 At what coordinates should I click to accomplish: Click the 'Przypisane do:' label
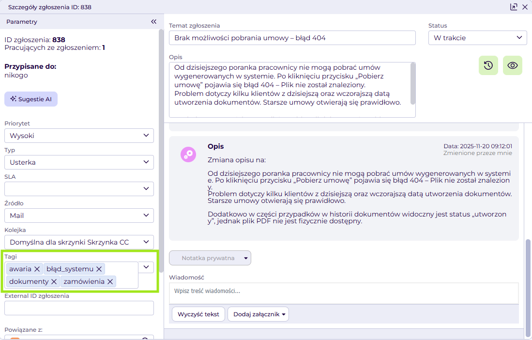pos(30,66)
